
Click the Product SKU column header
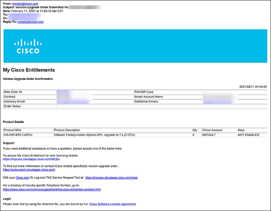(x=28, y=130)
